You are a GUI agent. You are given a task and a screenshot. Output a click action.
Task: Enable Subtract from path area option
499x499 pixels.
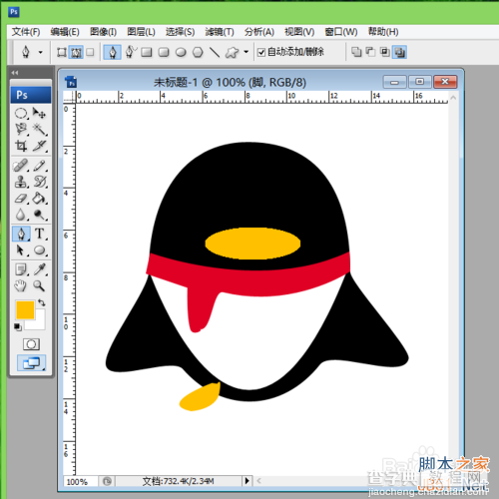(370, 52)
